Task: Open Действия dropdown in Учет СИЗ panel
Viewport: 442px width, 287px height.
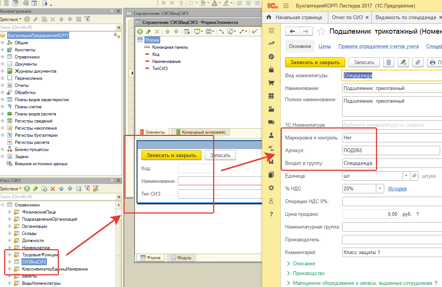Action: click(11, 188)
